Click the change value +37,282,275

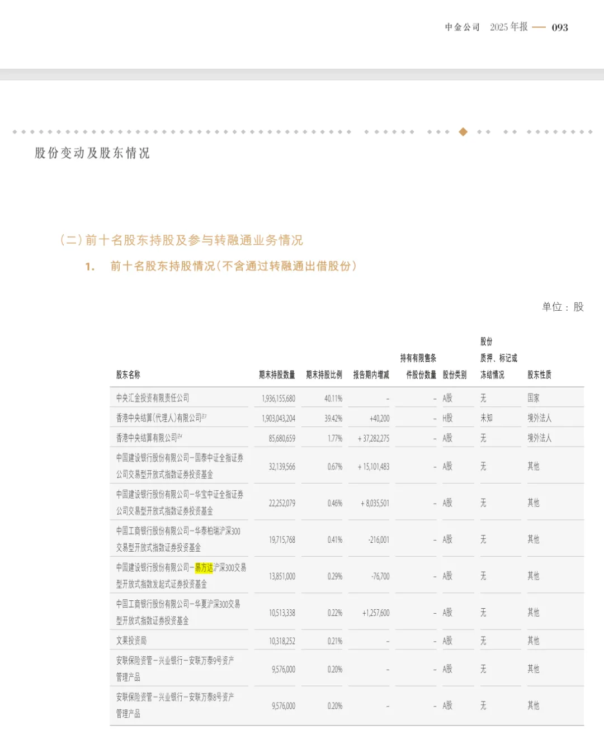click(374, 438)
